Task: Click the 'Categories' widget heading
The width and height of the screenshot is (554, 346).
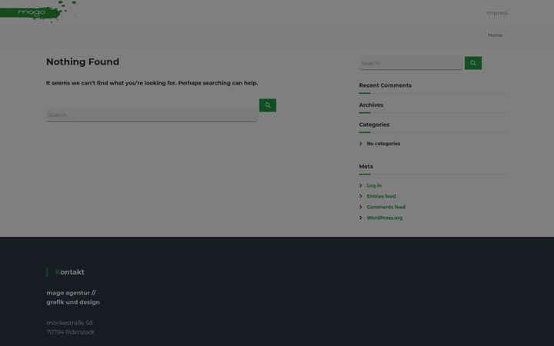Action: point(374,125)
